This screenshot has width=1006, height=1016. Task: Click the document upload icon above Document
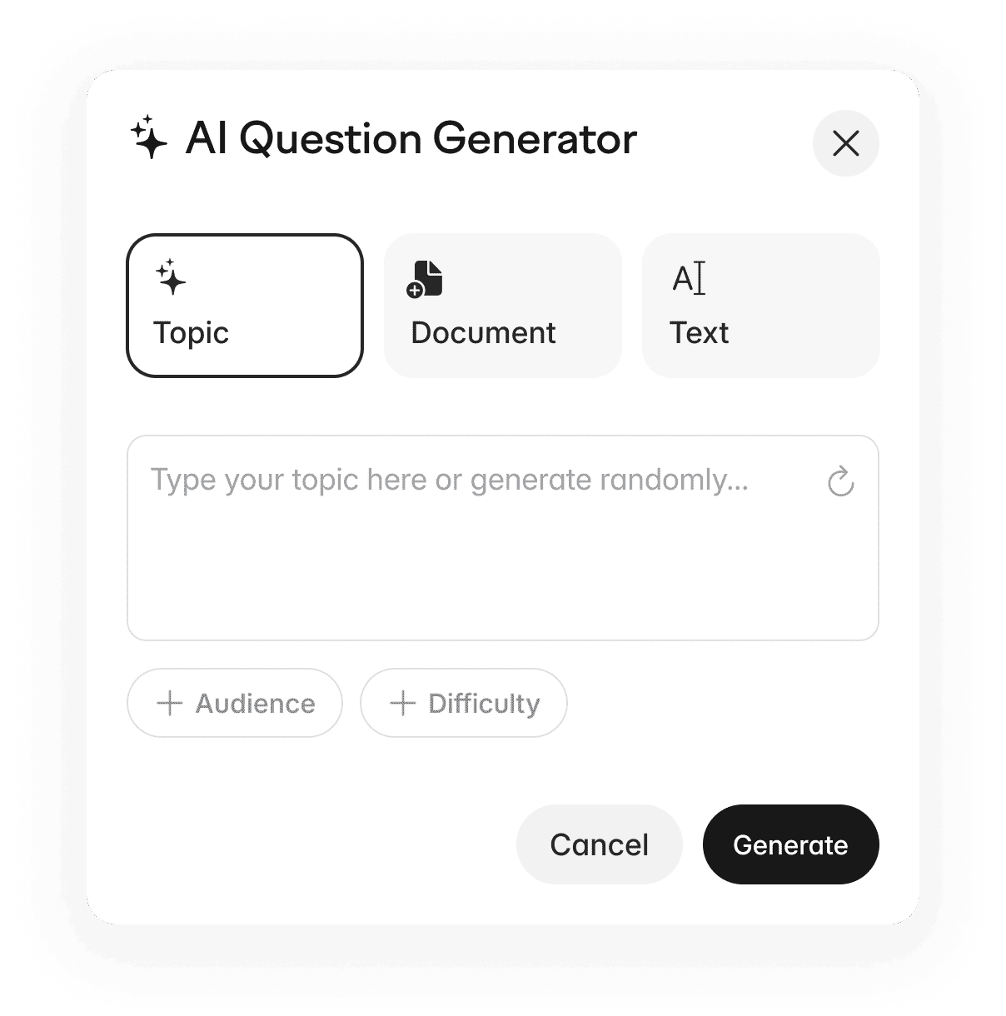426,278
